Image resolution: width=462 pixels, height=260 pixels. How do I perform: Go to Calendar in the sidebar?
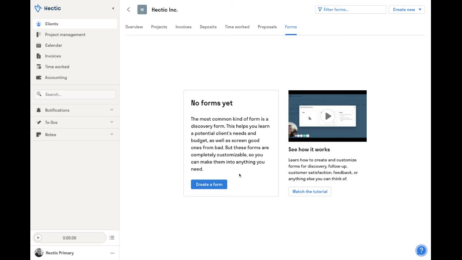pyautogui.click(x=75, y=45)
